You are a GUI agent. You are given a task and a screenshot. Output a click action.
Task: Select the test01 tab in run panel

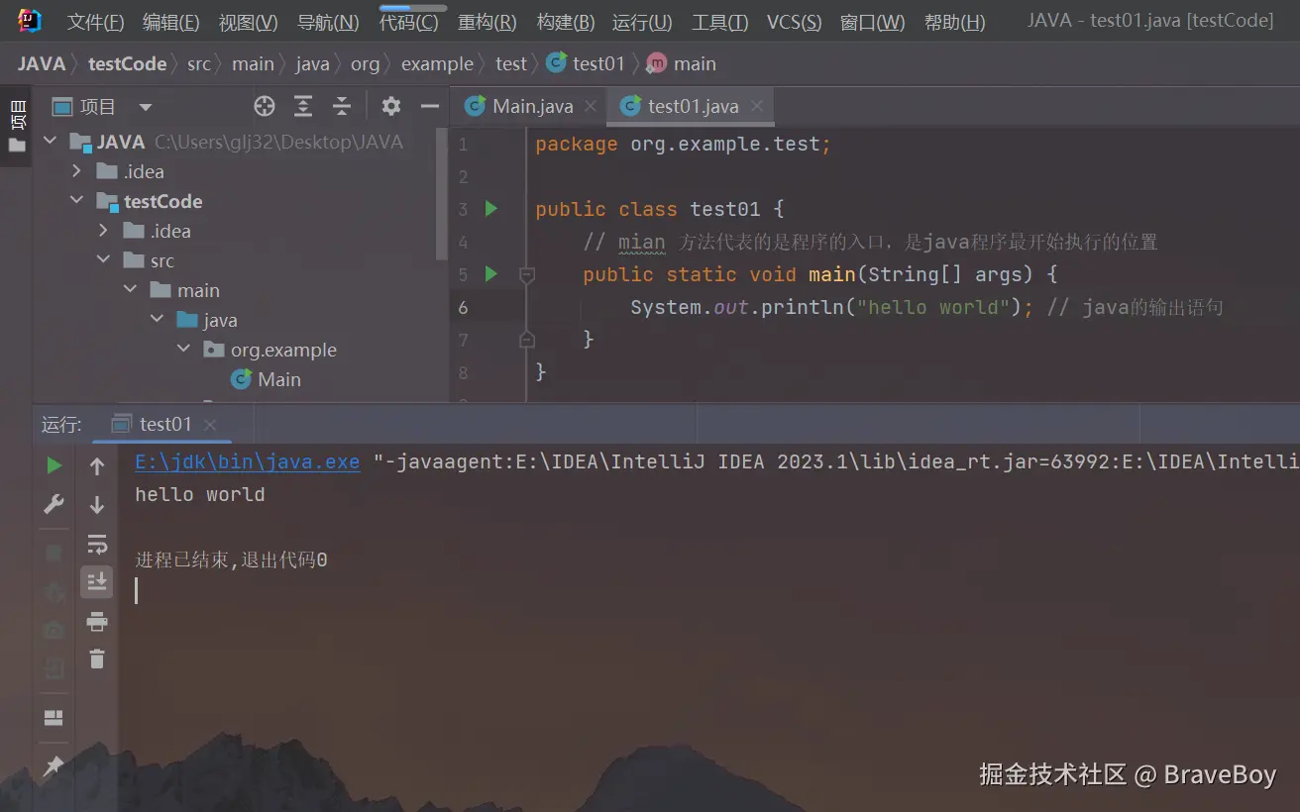(163, 425)
